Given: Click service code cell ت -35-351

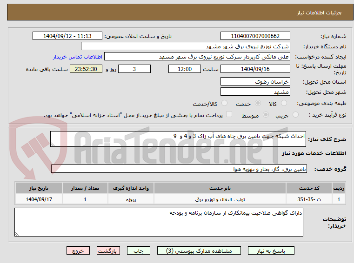Looking at the screenshot, I should tap(309, 199).
